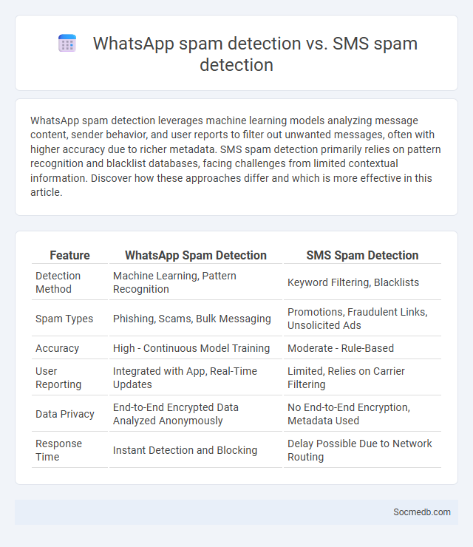Click the 'SMS Spam Detection' column header
Screen dimensions: 473x547
(x=362, y=255)
